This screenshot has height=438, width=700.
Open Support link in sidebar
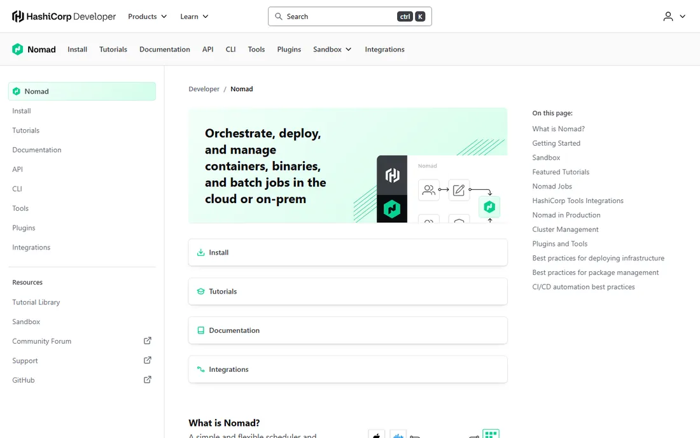(x=25, y=361)
